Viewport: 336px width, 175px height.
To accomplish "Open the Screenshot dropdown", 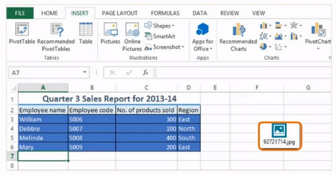I will [x=164, y=47].
